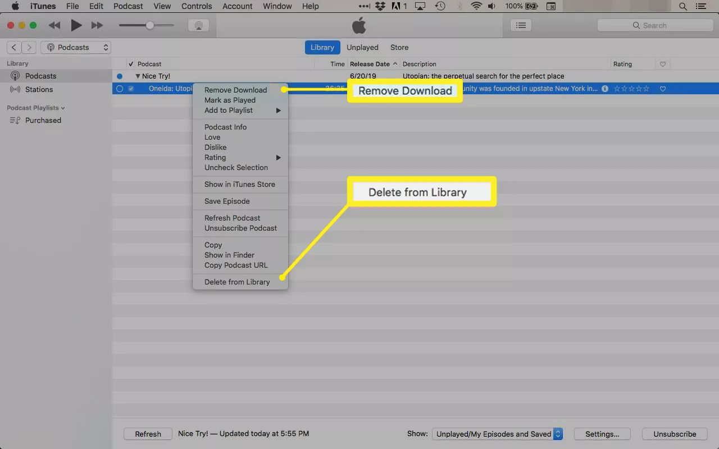Switch to the Unplayed tab
Image resolution: width=719 pixels, height=449 pixels.
coord(362,47)
